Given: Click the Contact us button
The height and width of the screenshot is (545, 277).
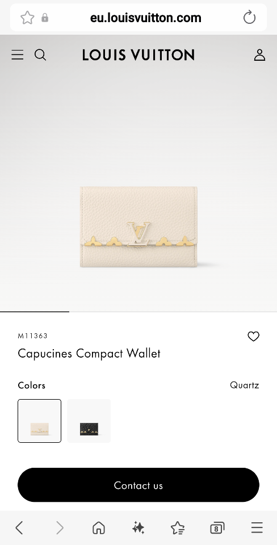Looking at the screenshot, I should pyautogui.click(x=138, y=485).
